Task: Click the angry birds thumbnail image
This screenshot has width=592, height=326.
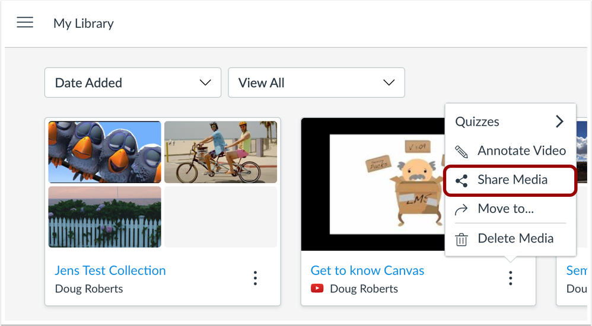Action: 105,152
